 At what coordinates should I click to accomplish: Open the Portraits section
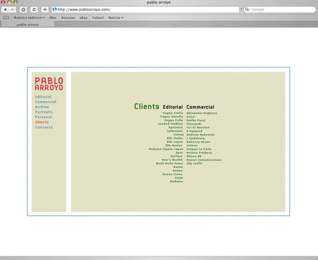click(x=44, y=112)
